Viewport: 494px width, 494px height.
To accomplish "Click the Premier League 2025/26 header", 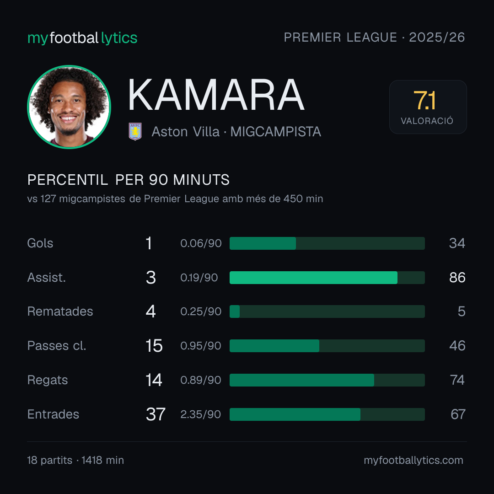I will (x=374, y=38).
